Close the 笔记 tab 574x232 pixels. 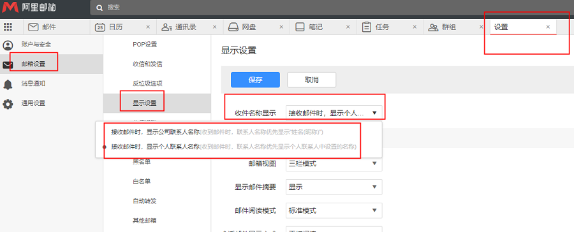[x=348, y=27]
